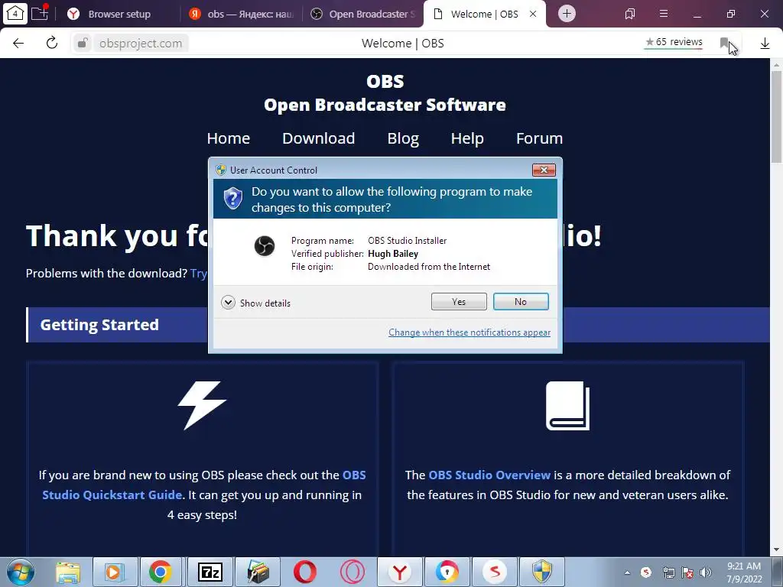This screenshot has height=587, width=783.
Task: Open WinRAR from taskbar
Action: pyautogui.click(x=258, y=572)
